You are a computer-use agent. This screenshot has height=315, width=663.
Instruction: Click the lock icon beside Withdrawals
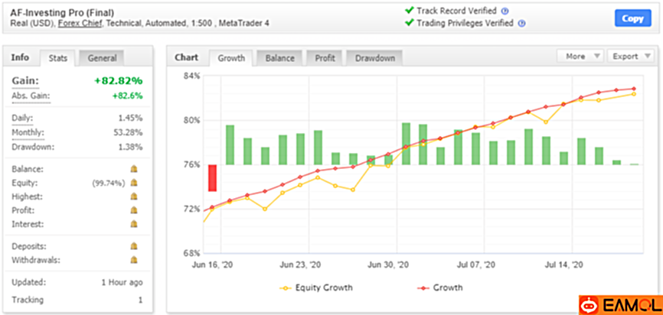[x=133, y=259]
